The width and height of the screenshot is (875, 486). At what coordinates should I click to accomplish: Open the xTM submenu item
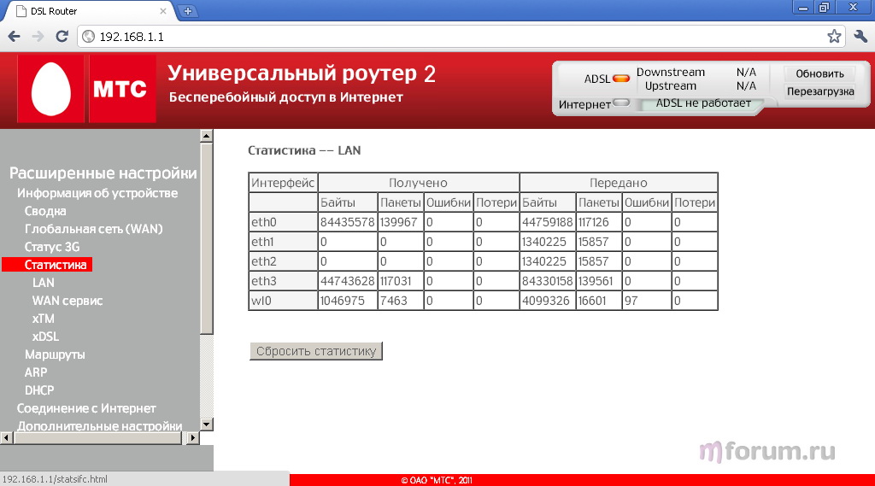pos(43,318)
